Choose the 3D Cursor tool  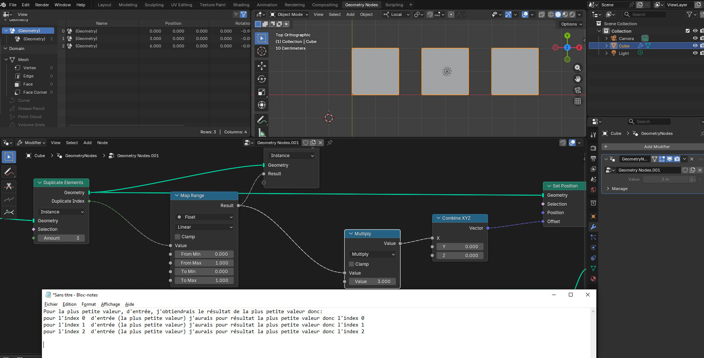coord(262,52)
